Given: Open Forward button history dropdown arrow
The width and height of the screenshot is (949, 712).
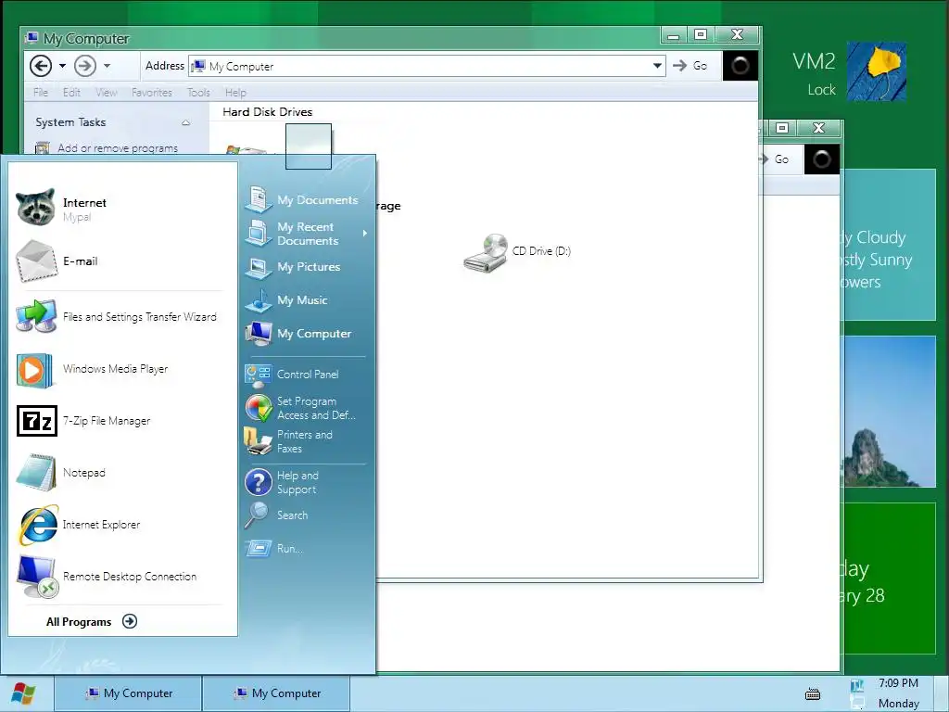Looking at the screenshot, I should click(x=108, y=66).
